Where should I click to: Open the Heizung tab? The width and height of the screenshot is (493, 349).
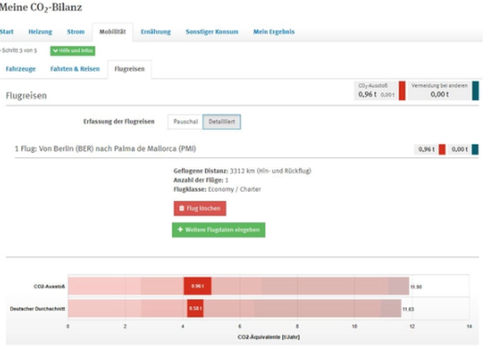pos(41,31)
